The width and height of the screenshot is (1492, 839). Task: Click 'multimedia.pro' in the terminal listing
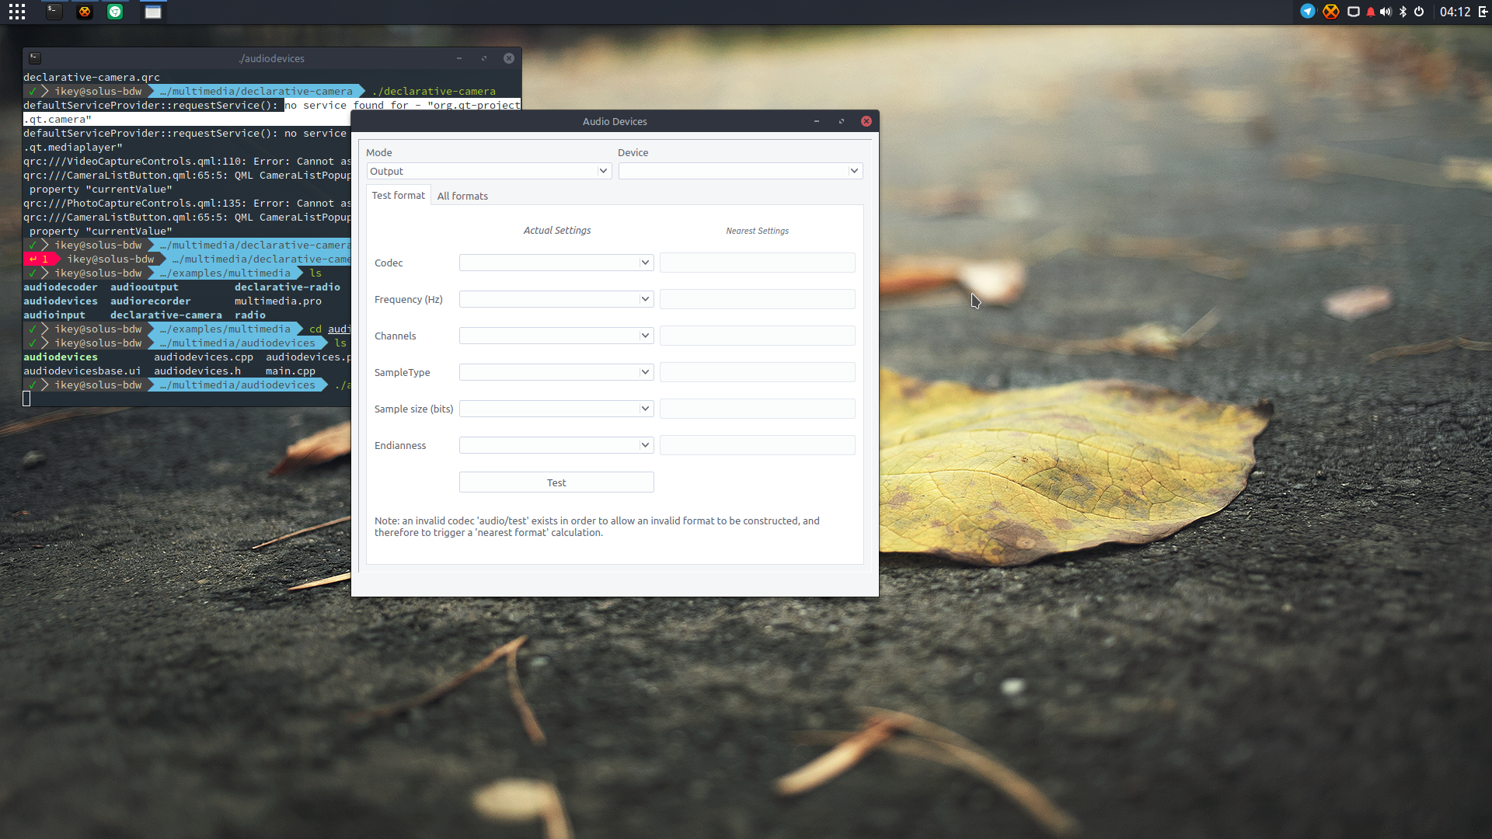(278, 301)
